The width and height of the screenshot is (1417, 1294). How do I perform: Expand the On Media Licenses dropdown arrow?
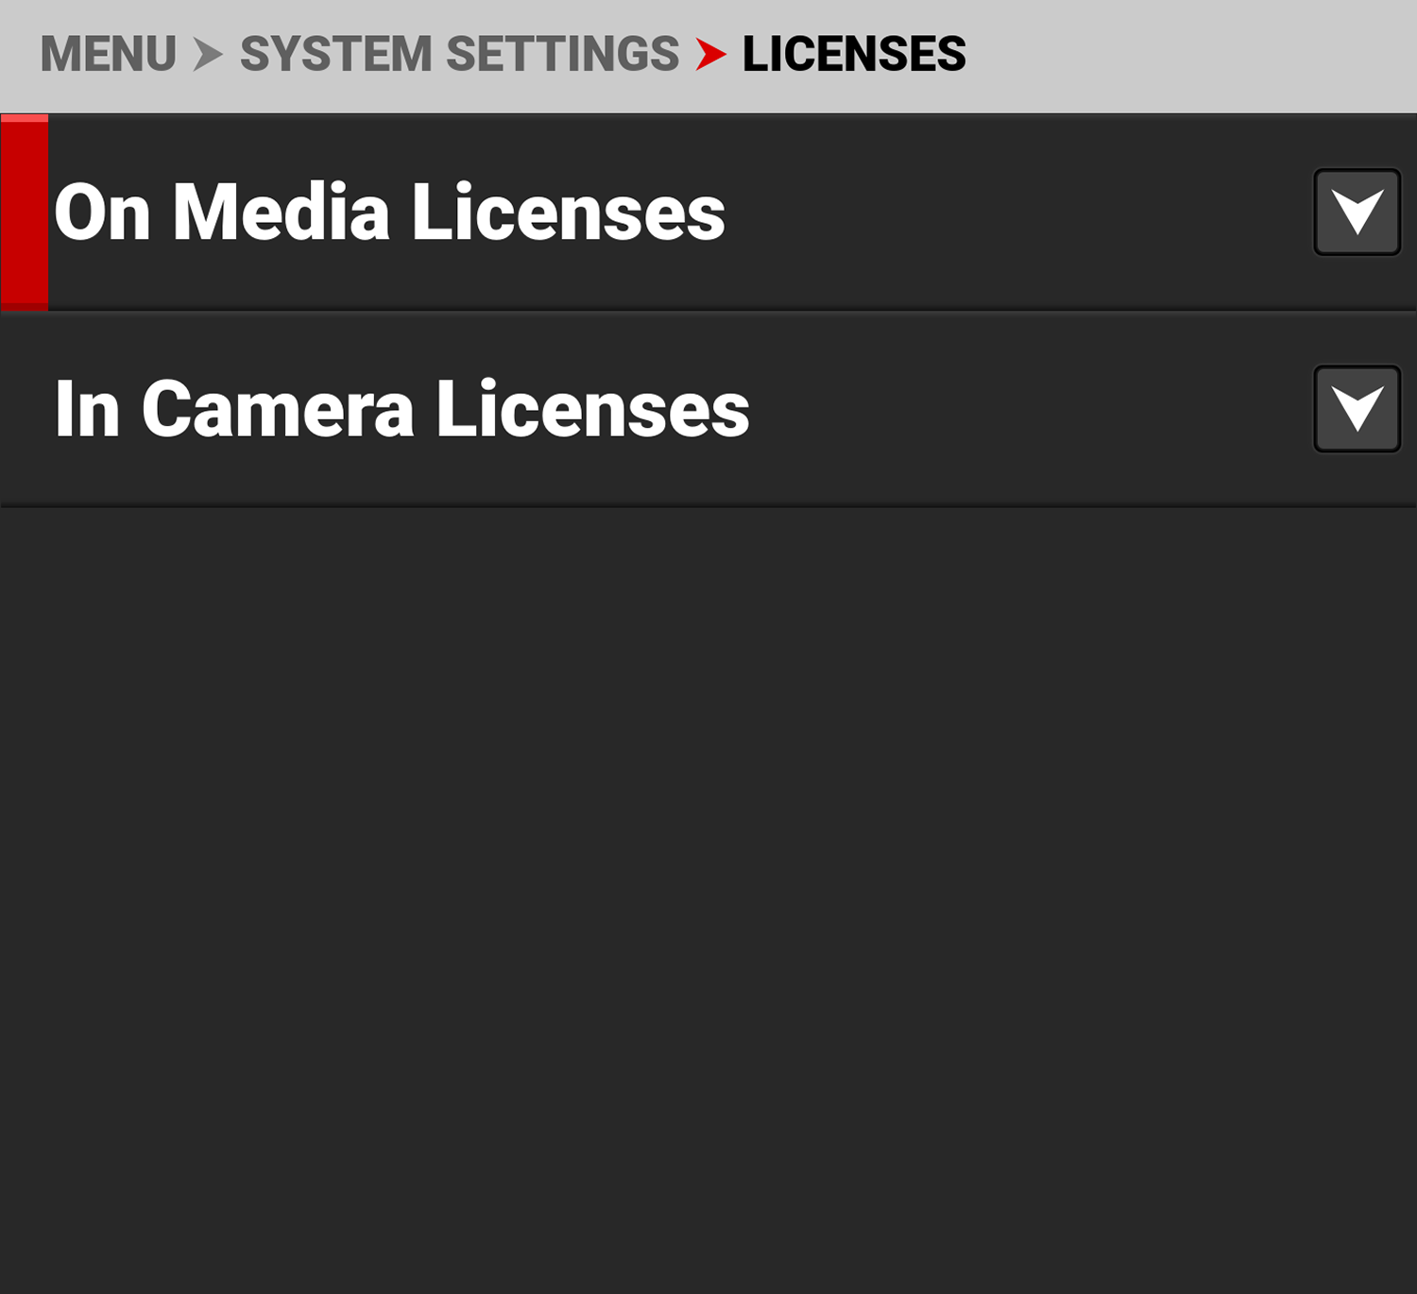(x=1357, y=212)
